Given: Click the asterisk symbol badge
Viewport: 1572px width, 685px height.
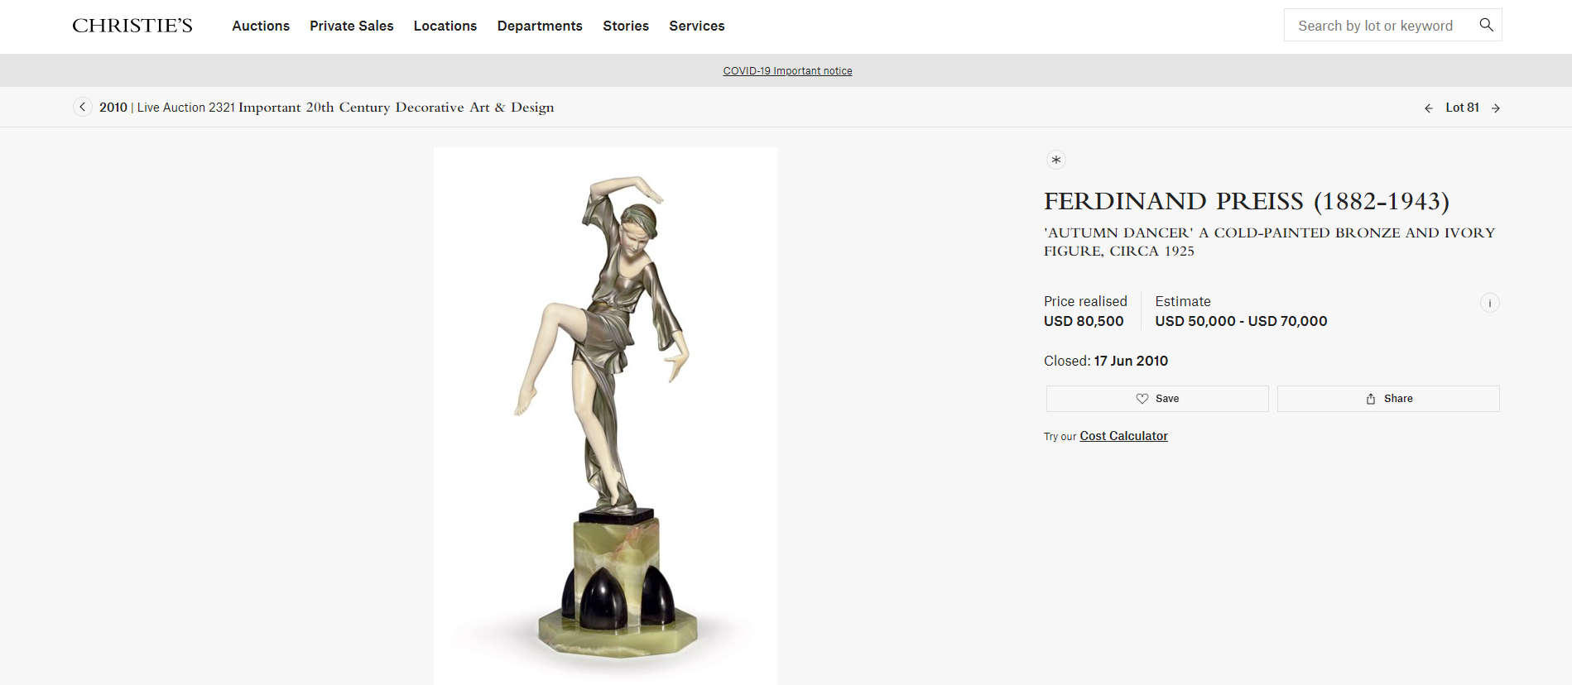Looking at the screenshot, I should [1055, 160].
